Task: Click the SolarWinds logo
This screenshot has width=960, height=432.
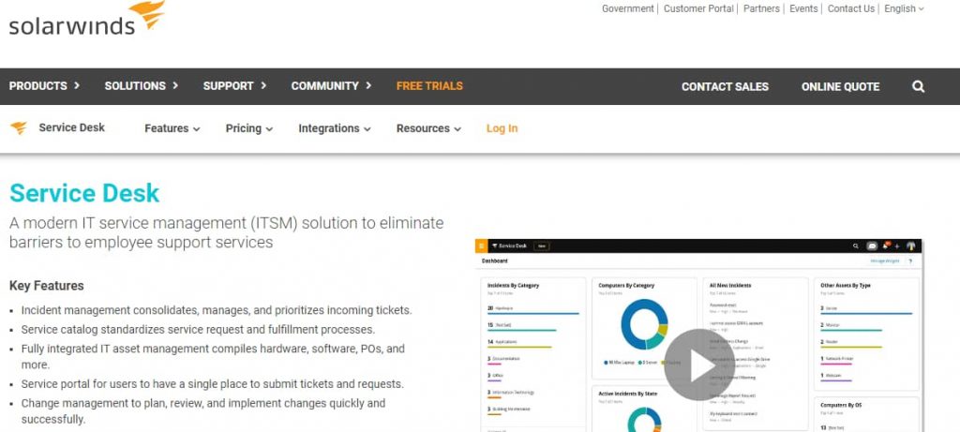Action: click(87, 19)
